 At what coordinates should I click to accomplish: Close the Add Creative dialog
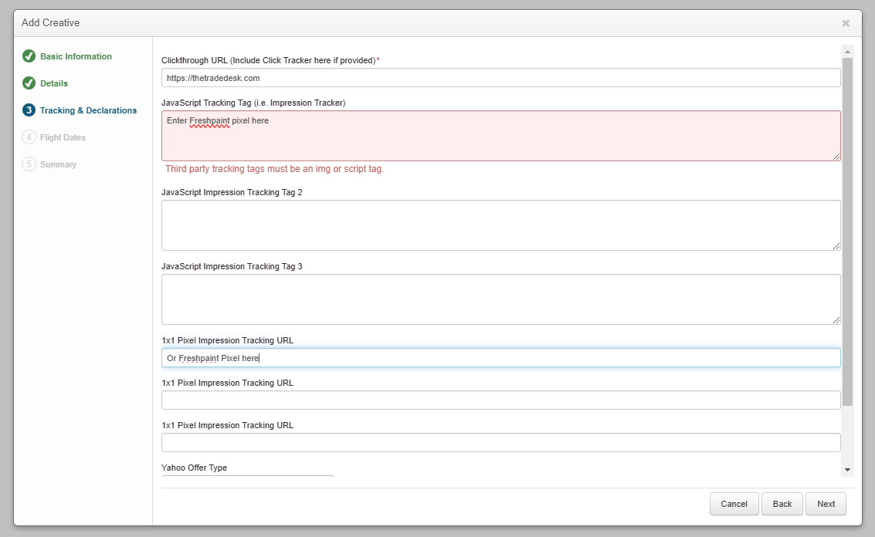[846, 23]
